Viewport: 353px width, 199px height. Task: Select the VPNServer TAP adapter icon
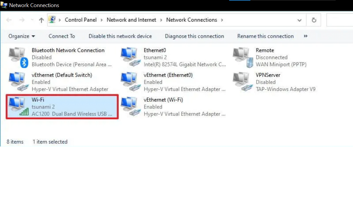pyautogui.click(x=243, y=82)
